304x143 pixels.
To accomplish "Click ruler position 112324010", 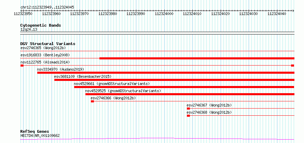I will point(192,14).
